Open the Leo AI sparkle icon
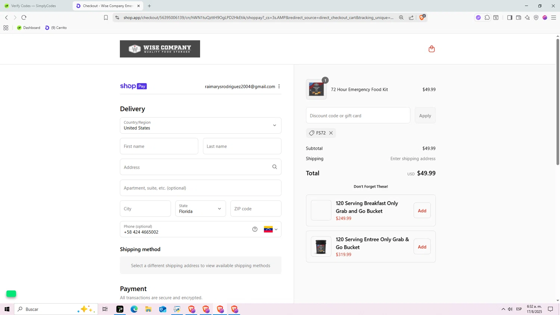The height and width of the screenshot is (315, 560). pos(527,18)
